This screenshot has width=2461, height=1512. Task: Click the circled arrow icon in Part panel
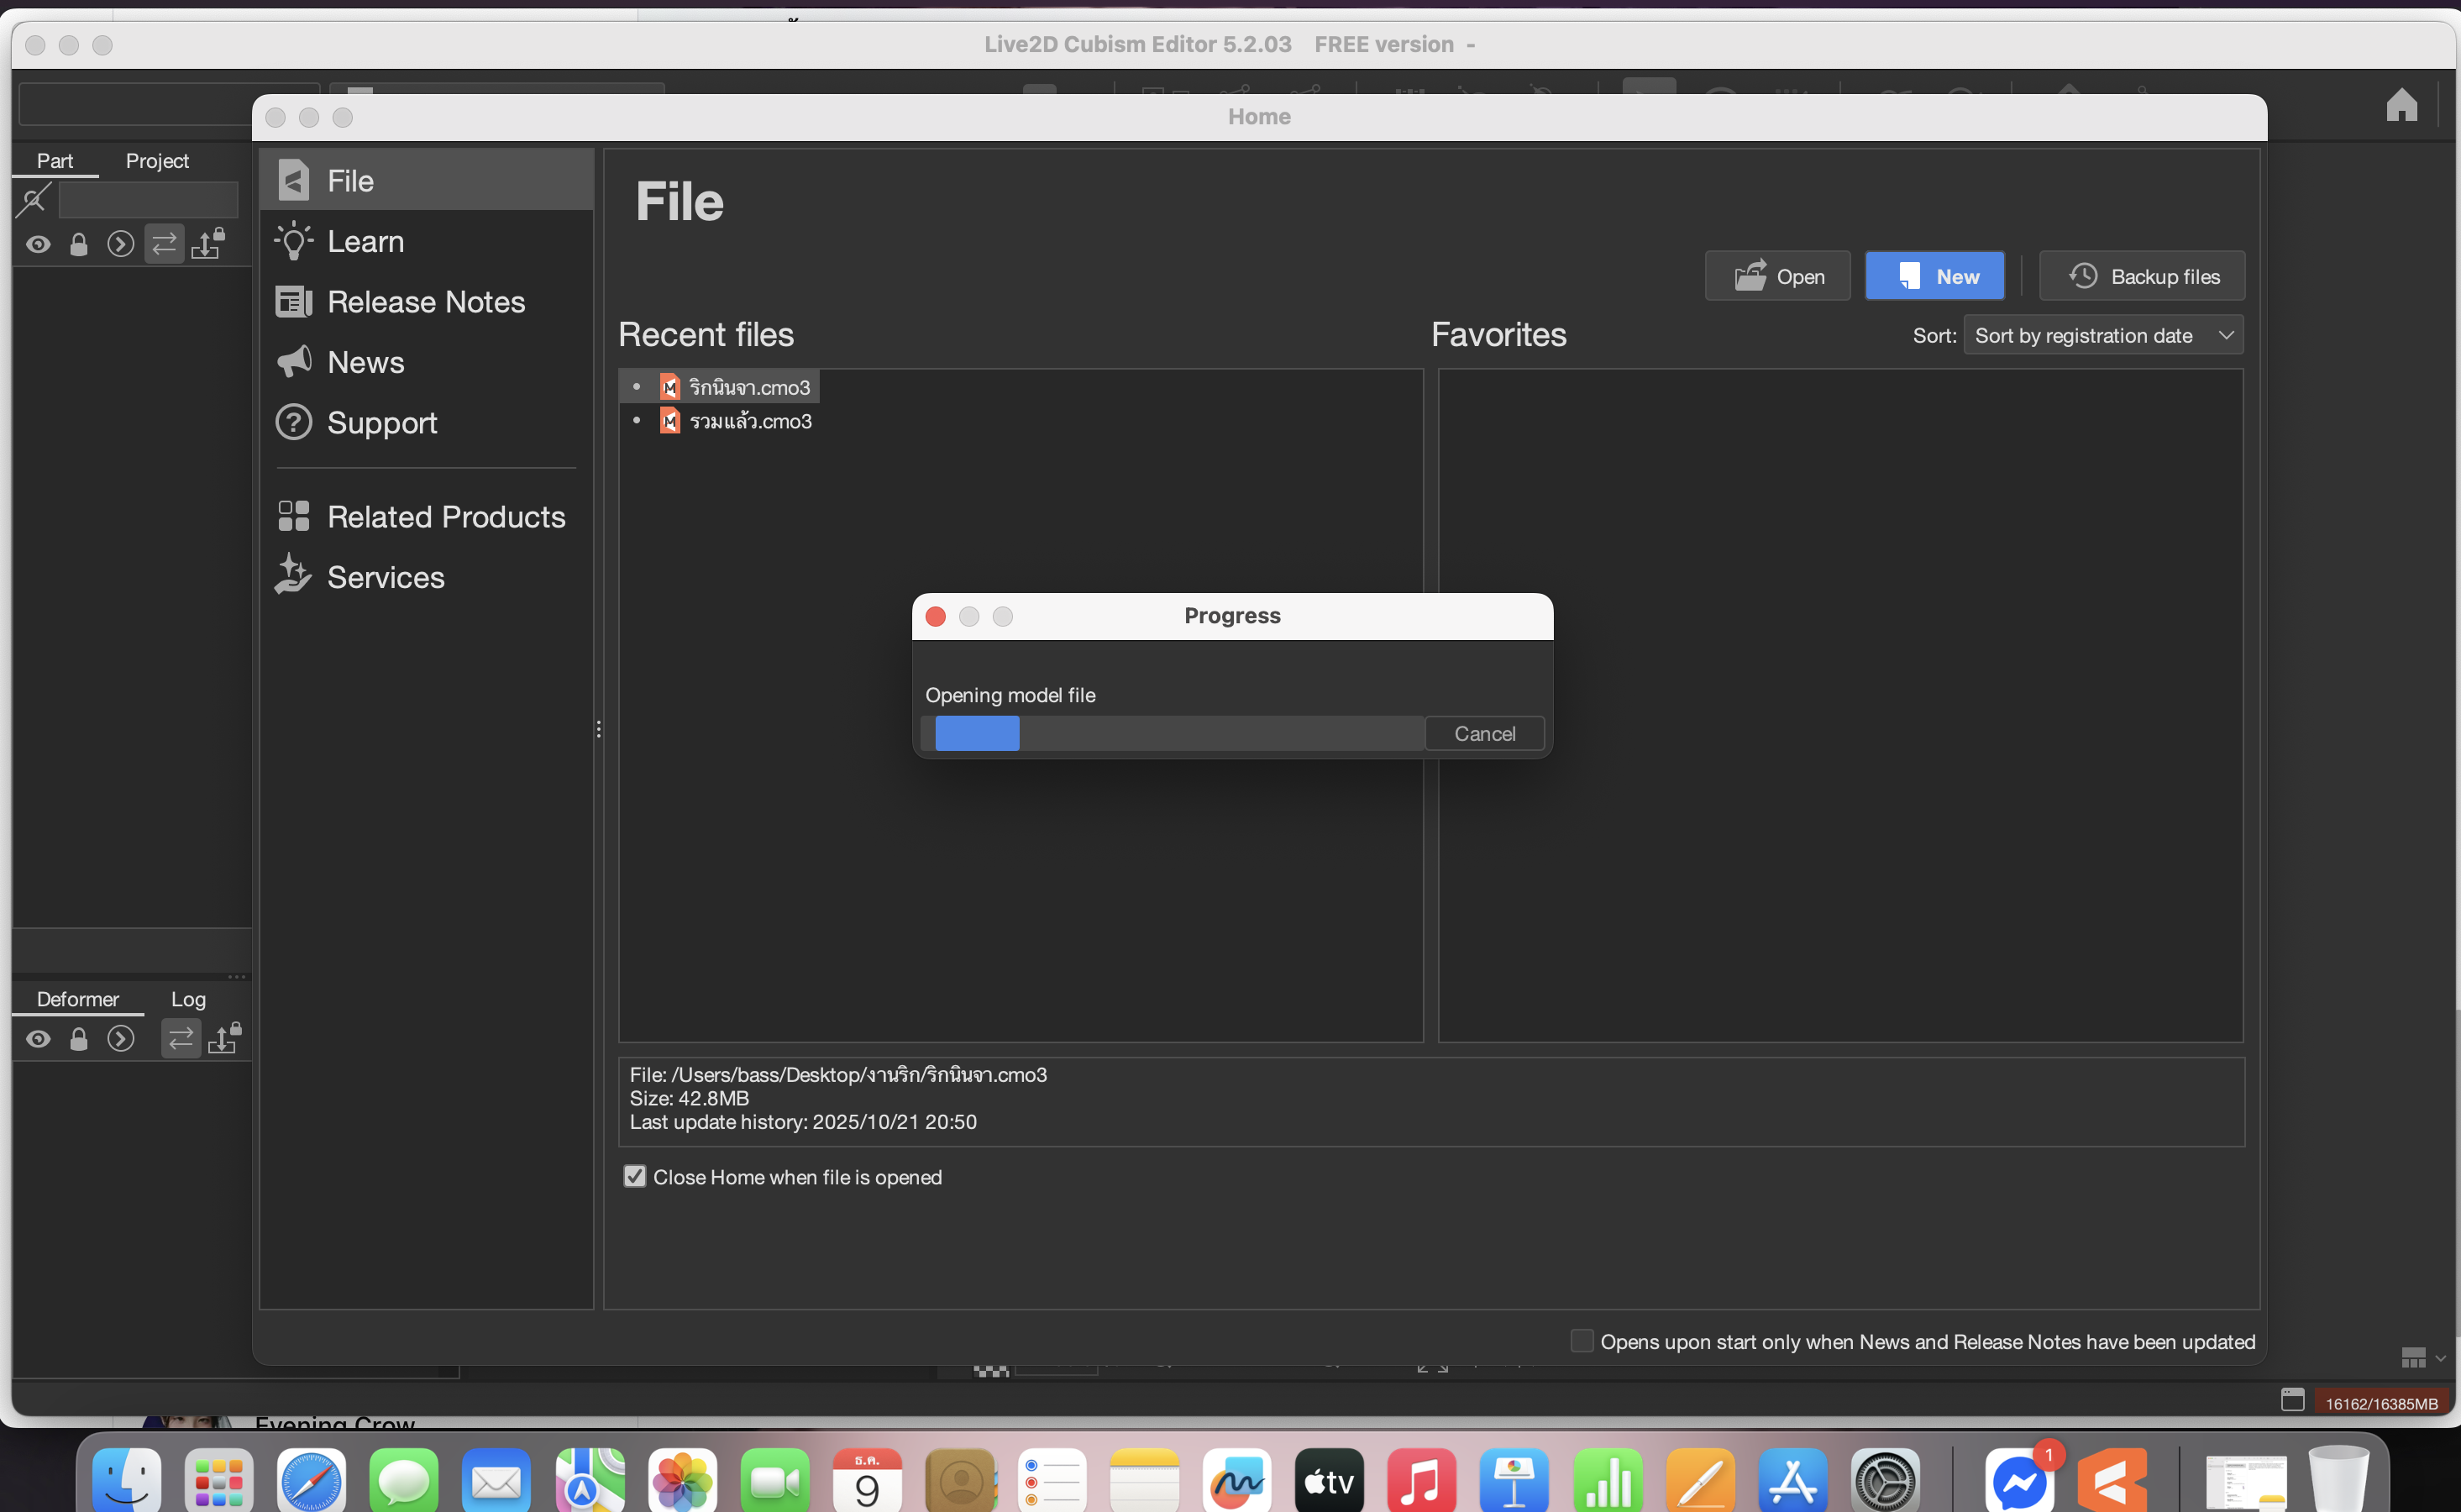121,244
